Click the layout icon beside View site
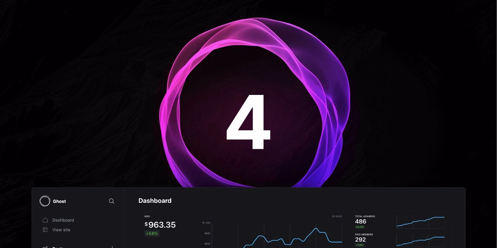 45,230
